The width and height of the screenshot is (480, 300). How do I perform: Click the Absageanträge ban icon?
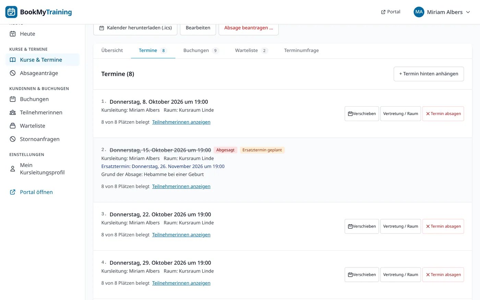[x=13, y=73]
